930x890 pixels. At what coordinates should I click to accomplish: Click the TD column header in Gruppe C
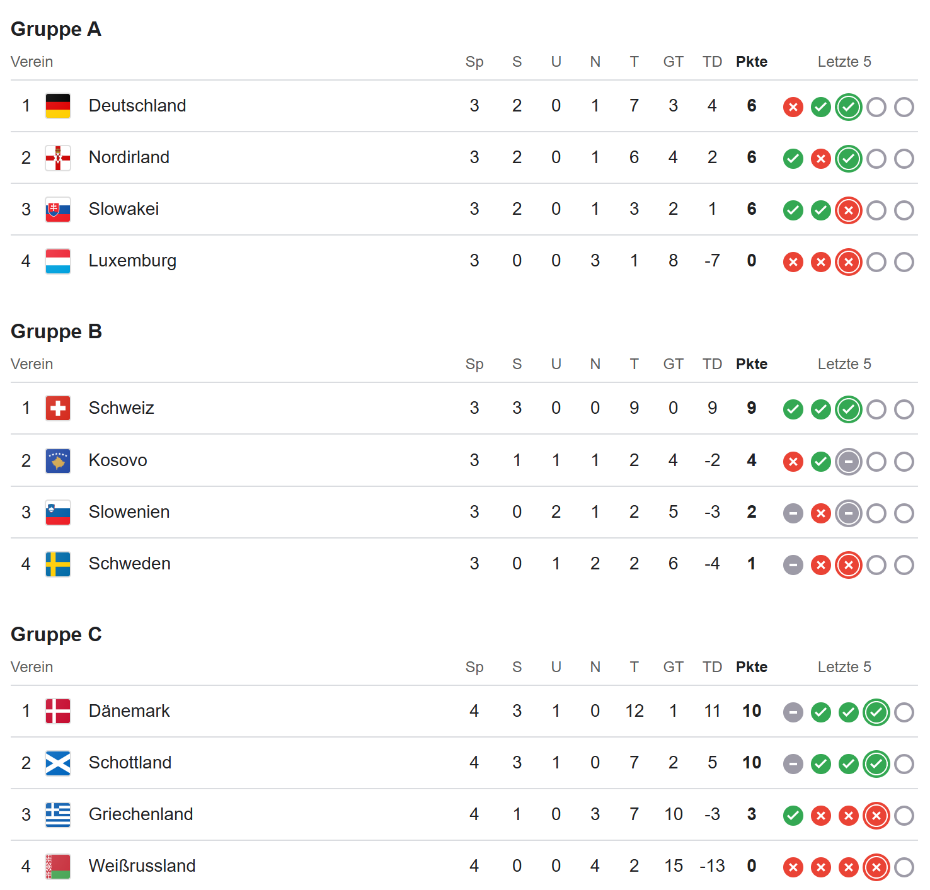[x=712, y=667]
